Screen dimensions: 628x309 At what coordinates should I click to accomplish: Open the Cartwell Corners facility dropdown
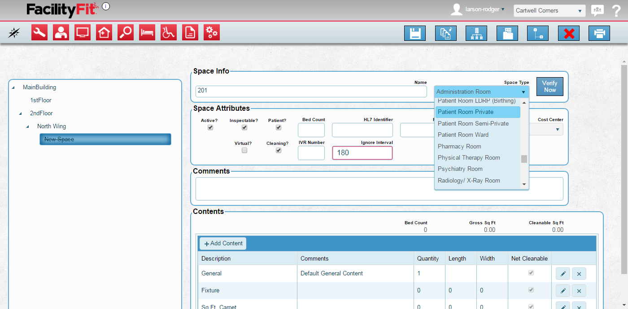549,11
